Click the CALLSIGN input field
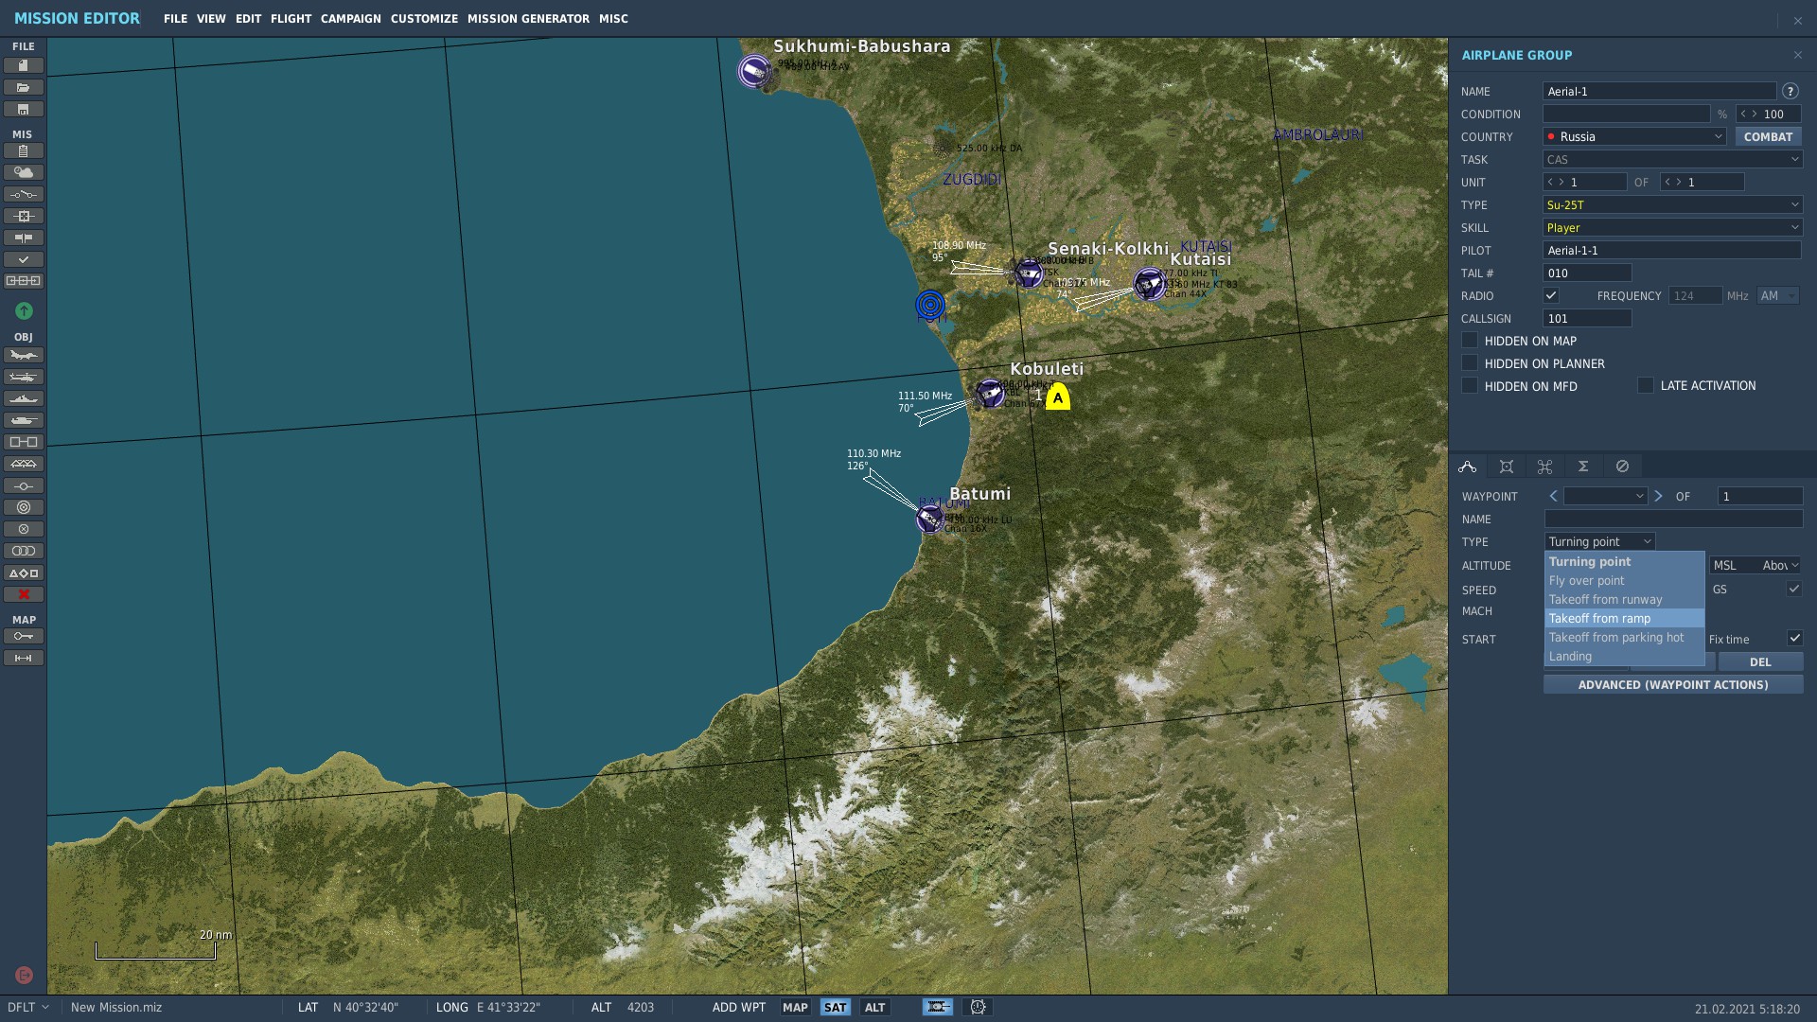The height and width of the screenshot is (1022, 1817). tap(1586, 319)
